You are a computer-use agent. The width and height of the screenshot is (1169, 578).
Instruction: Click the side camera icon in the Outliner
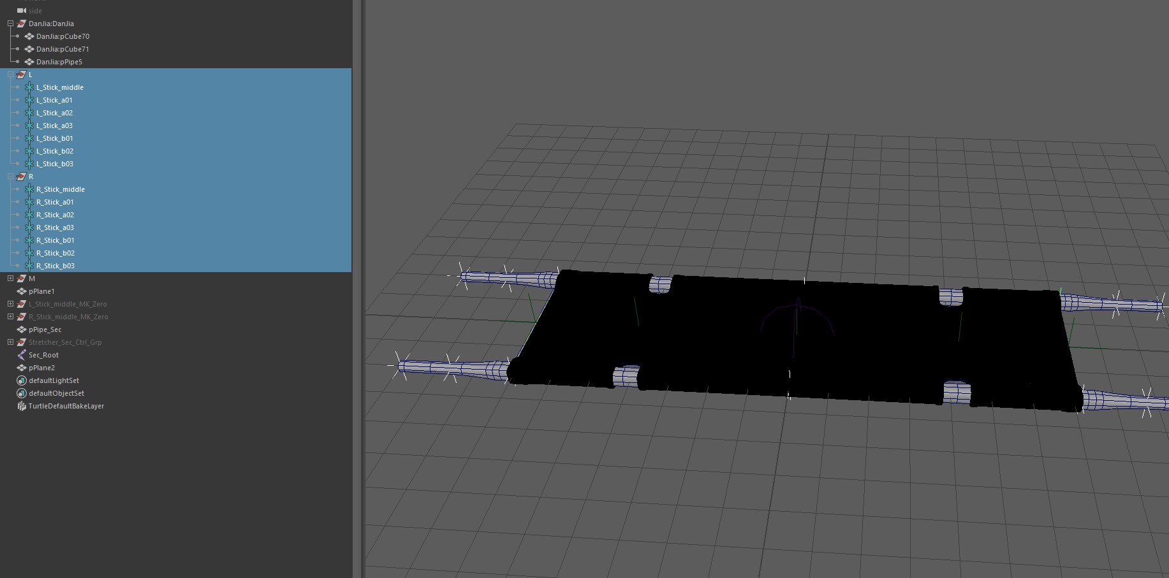pyautogui.click(x=21, y=11)
